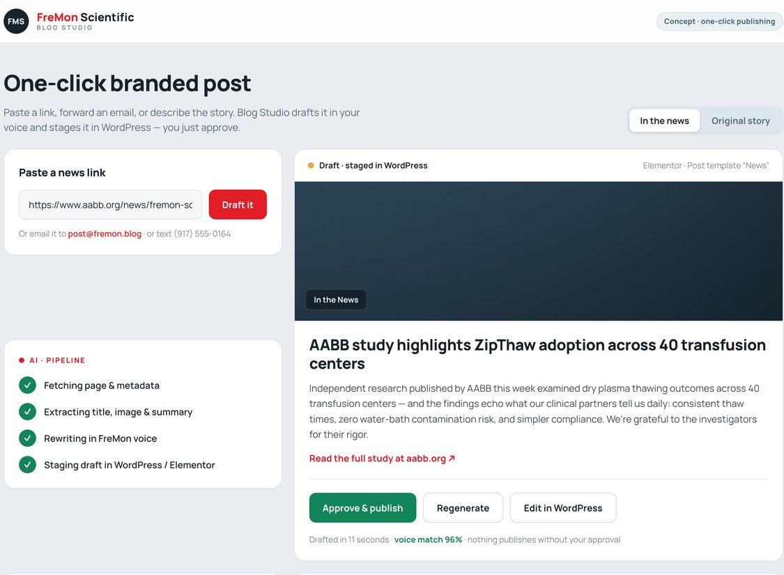
Task: Click the In the News category badge
Action: click(336, 300)
